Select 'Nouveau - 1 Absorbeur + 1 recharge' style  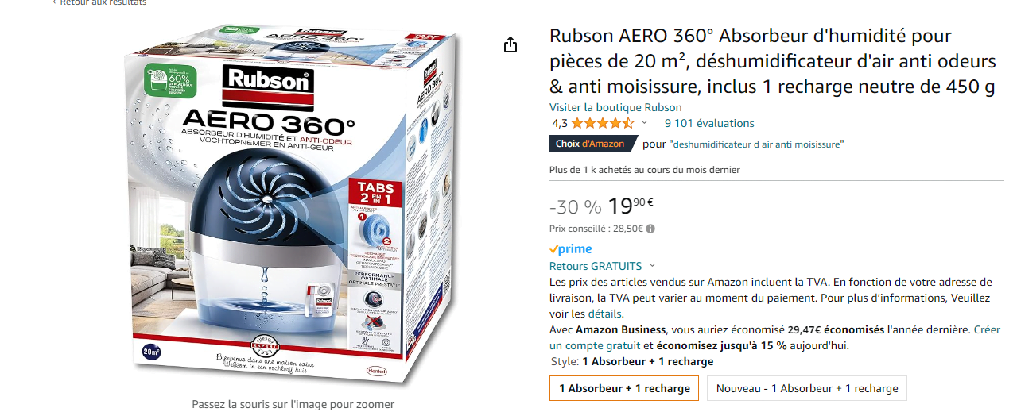[807, 388]
